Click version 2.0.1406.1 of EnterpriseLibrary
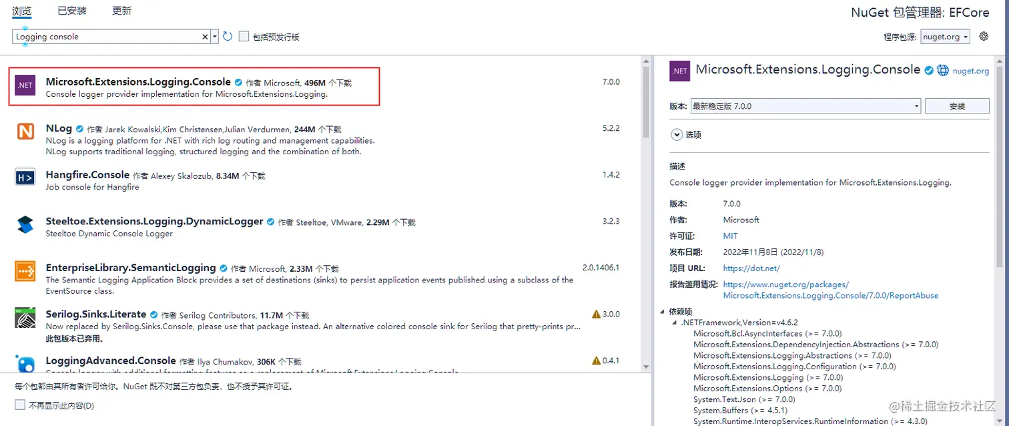 601,268
